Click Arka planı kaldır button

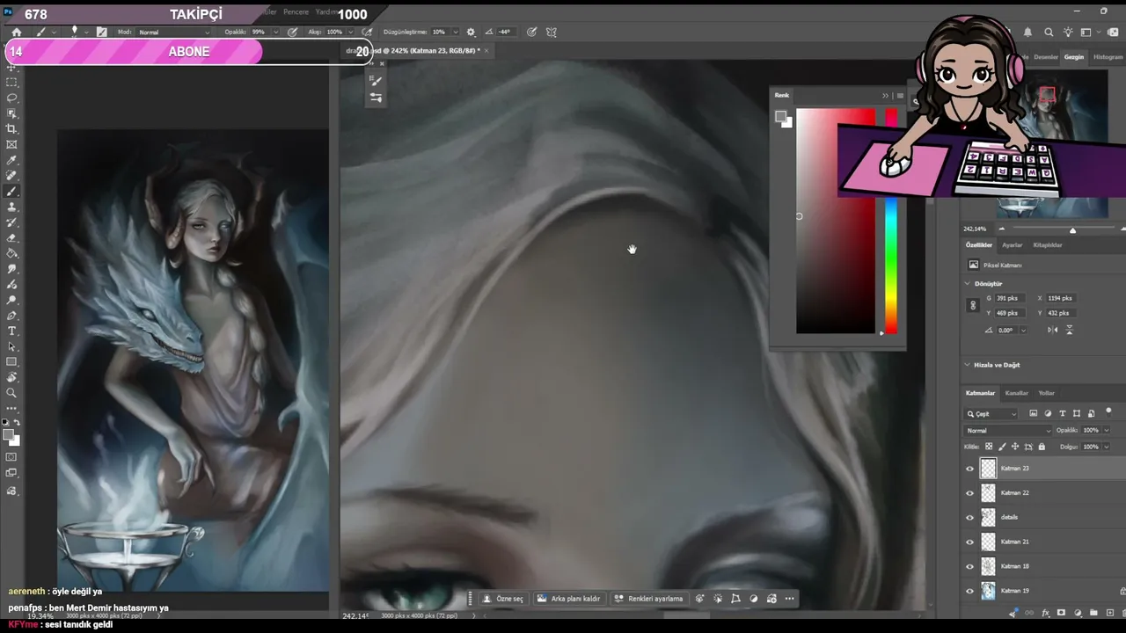pos(568,599)
